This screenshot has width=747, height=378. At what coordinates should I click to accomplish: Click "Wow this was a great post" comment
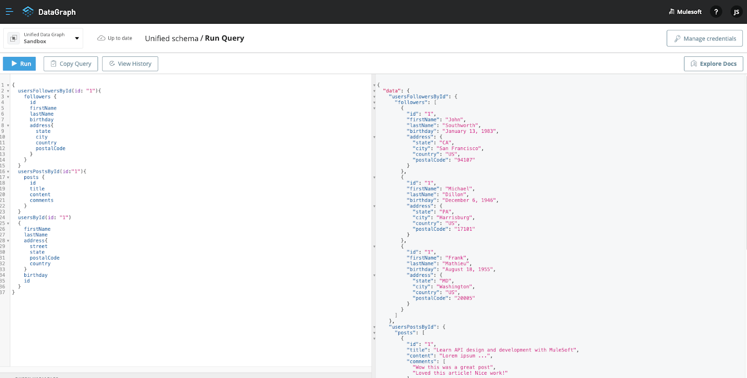453,367
